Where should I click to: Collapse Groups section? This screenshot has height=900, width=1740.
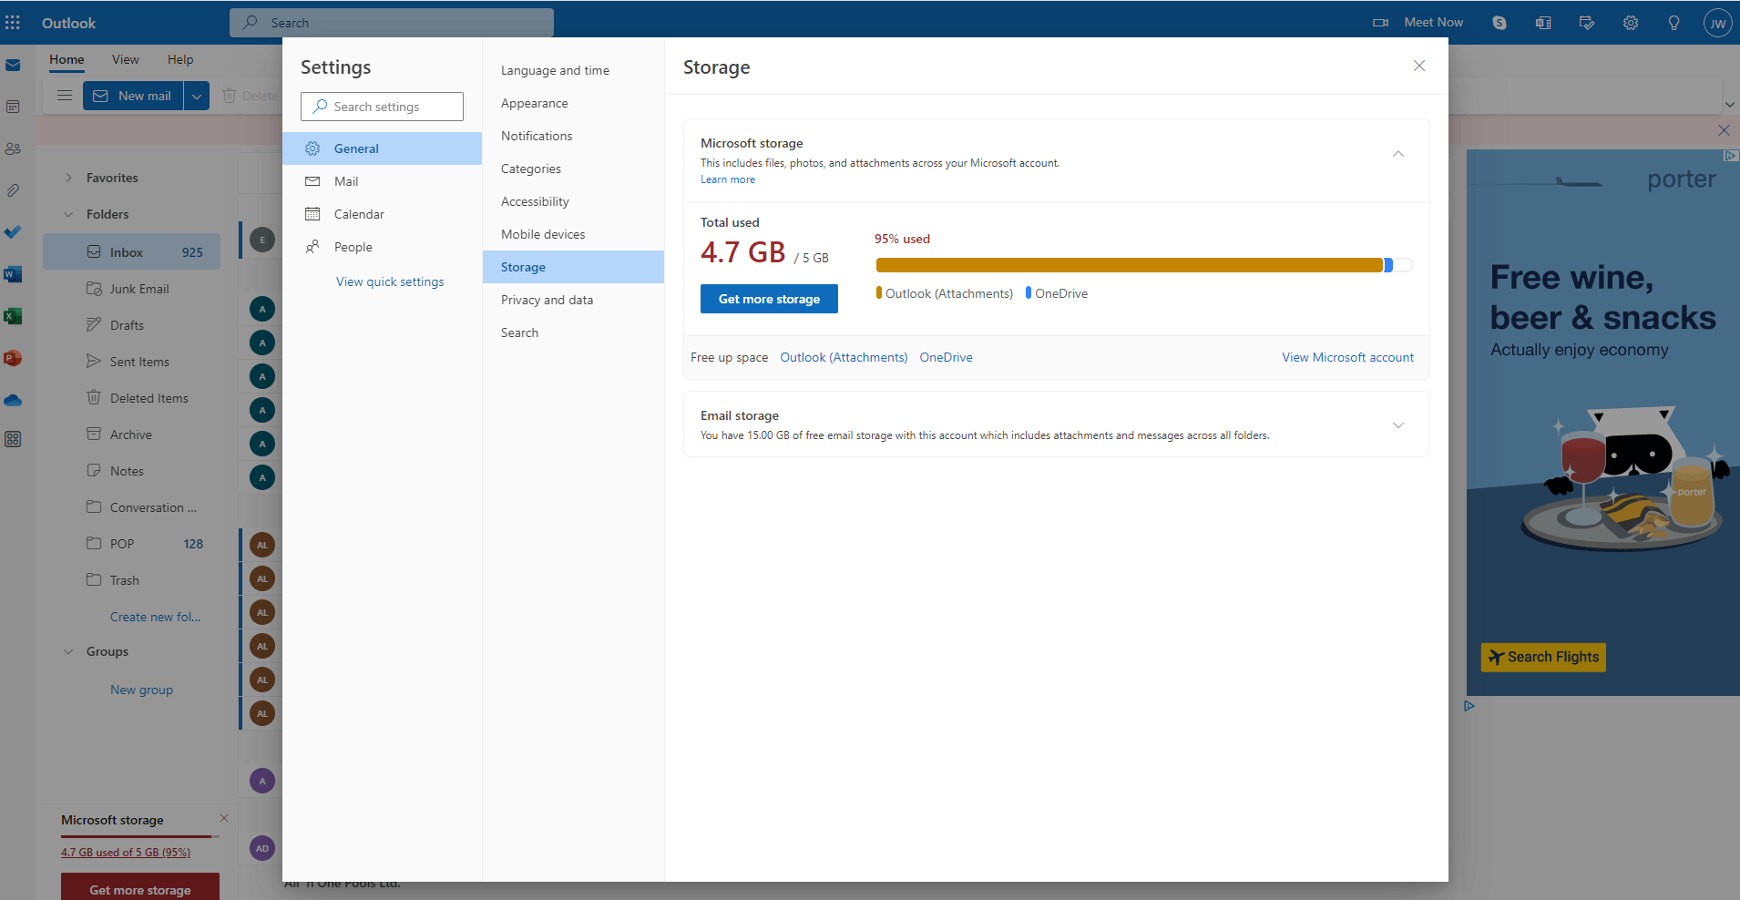[x=68, y=651]
